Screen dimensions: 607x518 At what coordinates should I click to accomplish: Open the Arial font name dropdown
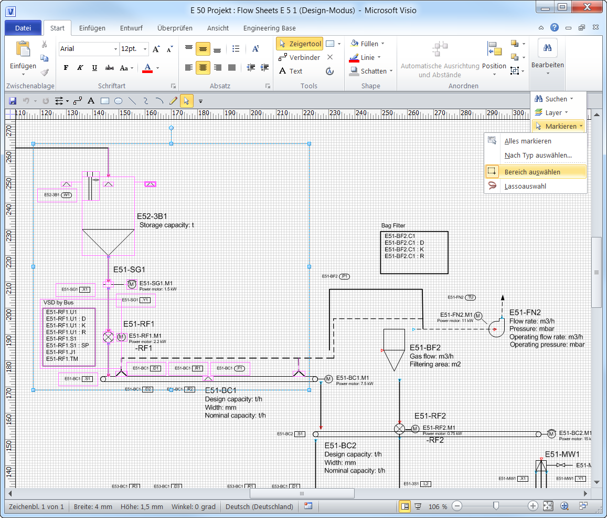[x=115, y=49]
